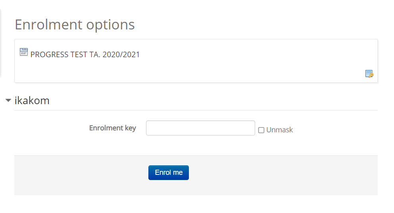Click the course icon beside PROGRESS TEST
Image resolution: width=394 pixels, height=213 pixels.
click(x=24, y=52)
